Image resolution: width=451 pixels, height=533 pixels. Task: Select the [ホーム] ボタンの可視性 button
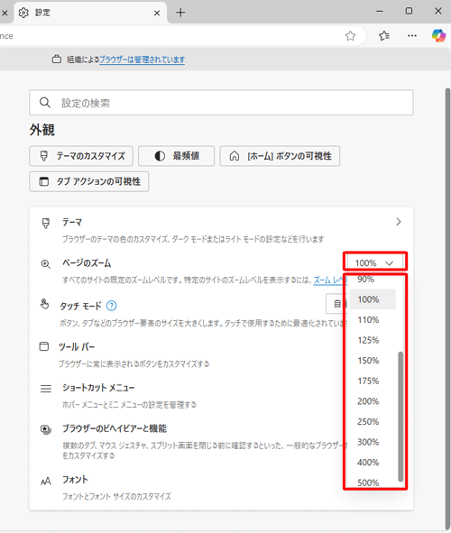[280, 156]
